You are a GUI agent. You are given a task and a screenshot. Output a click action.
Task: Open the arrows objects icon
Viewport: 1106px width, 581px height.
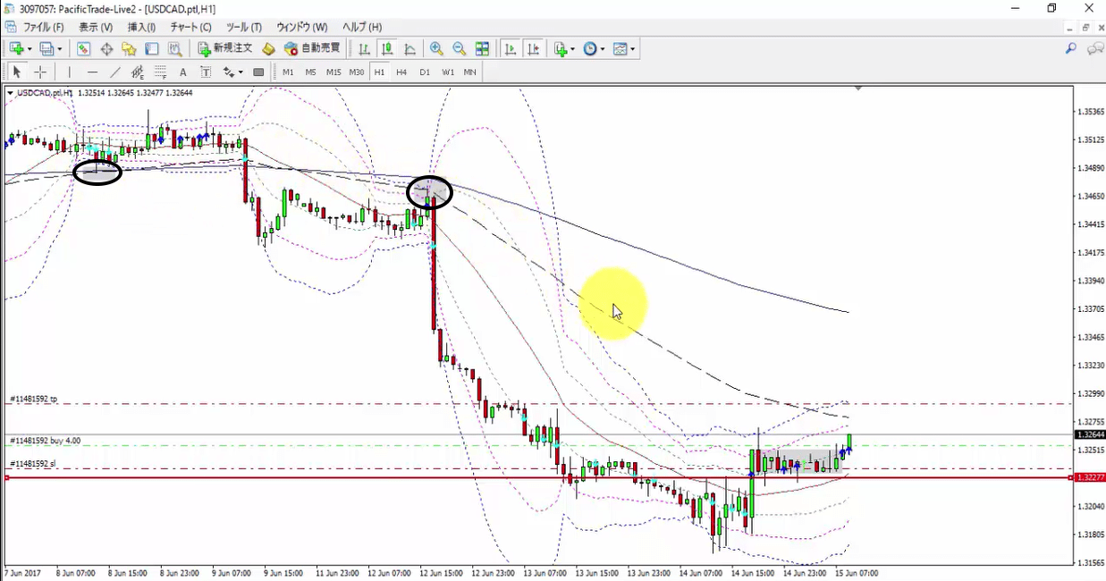pyautogui.click(x=229, y=72)
